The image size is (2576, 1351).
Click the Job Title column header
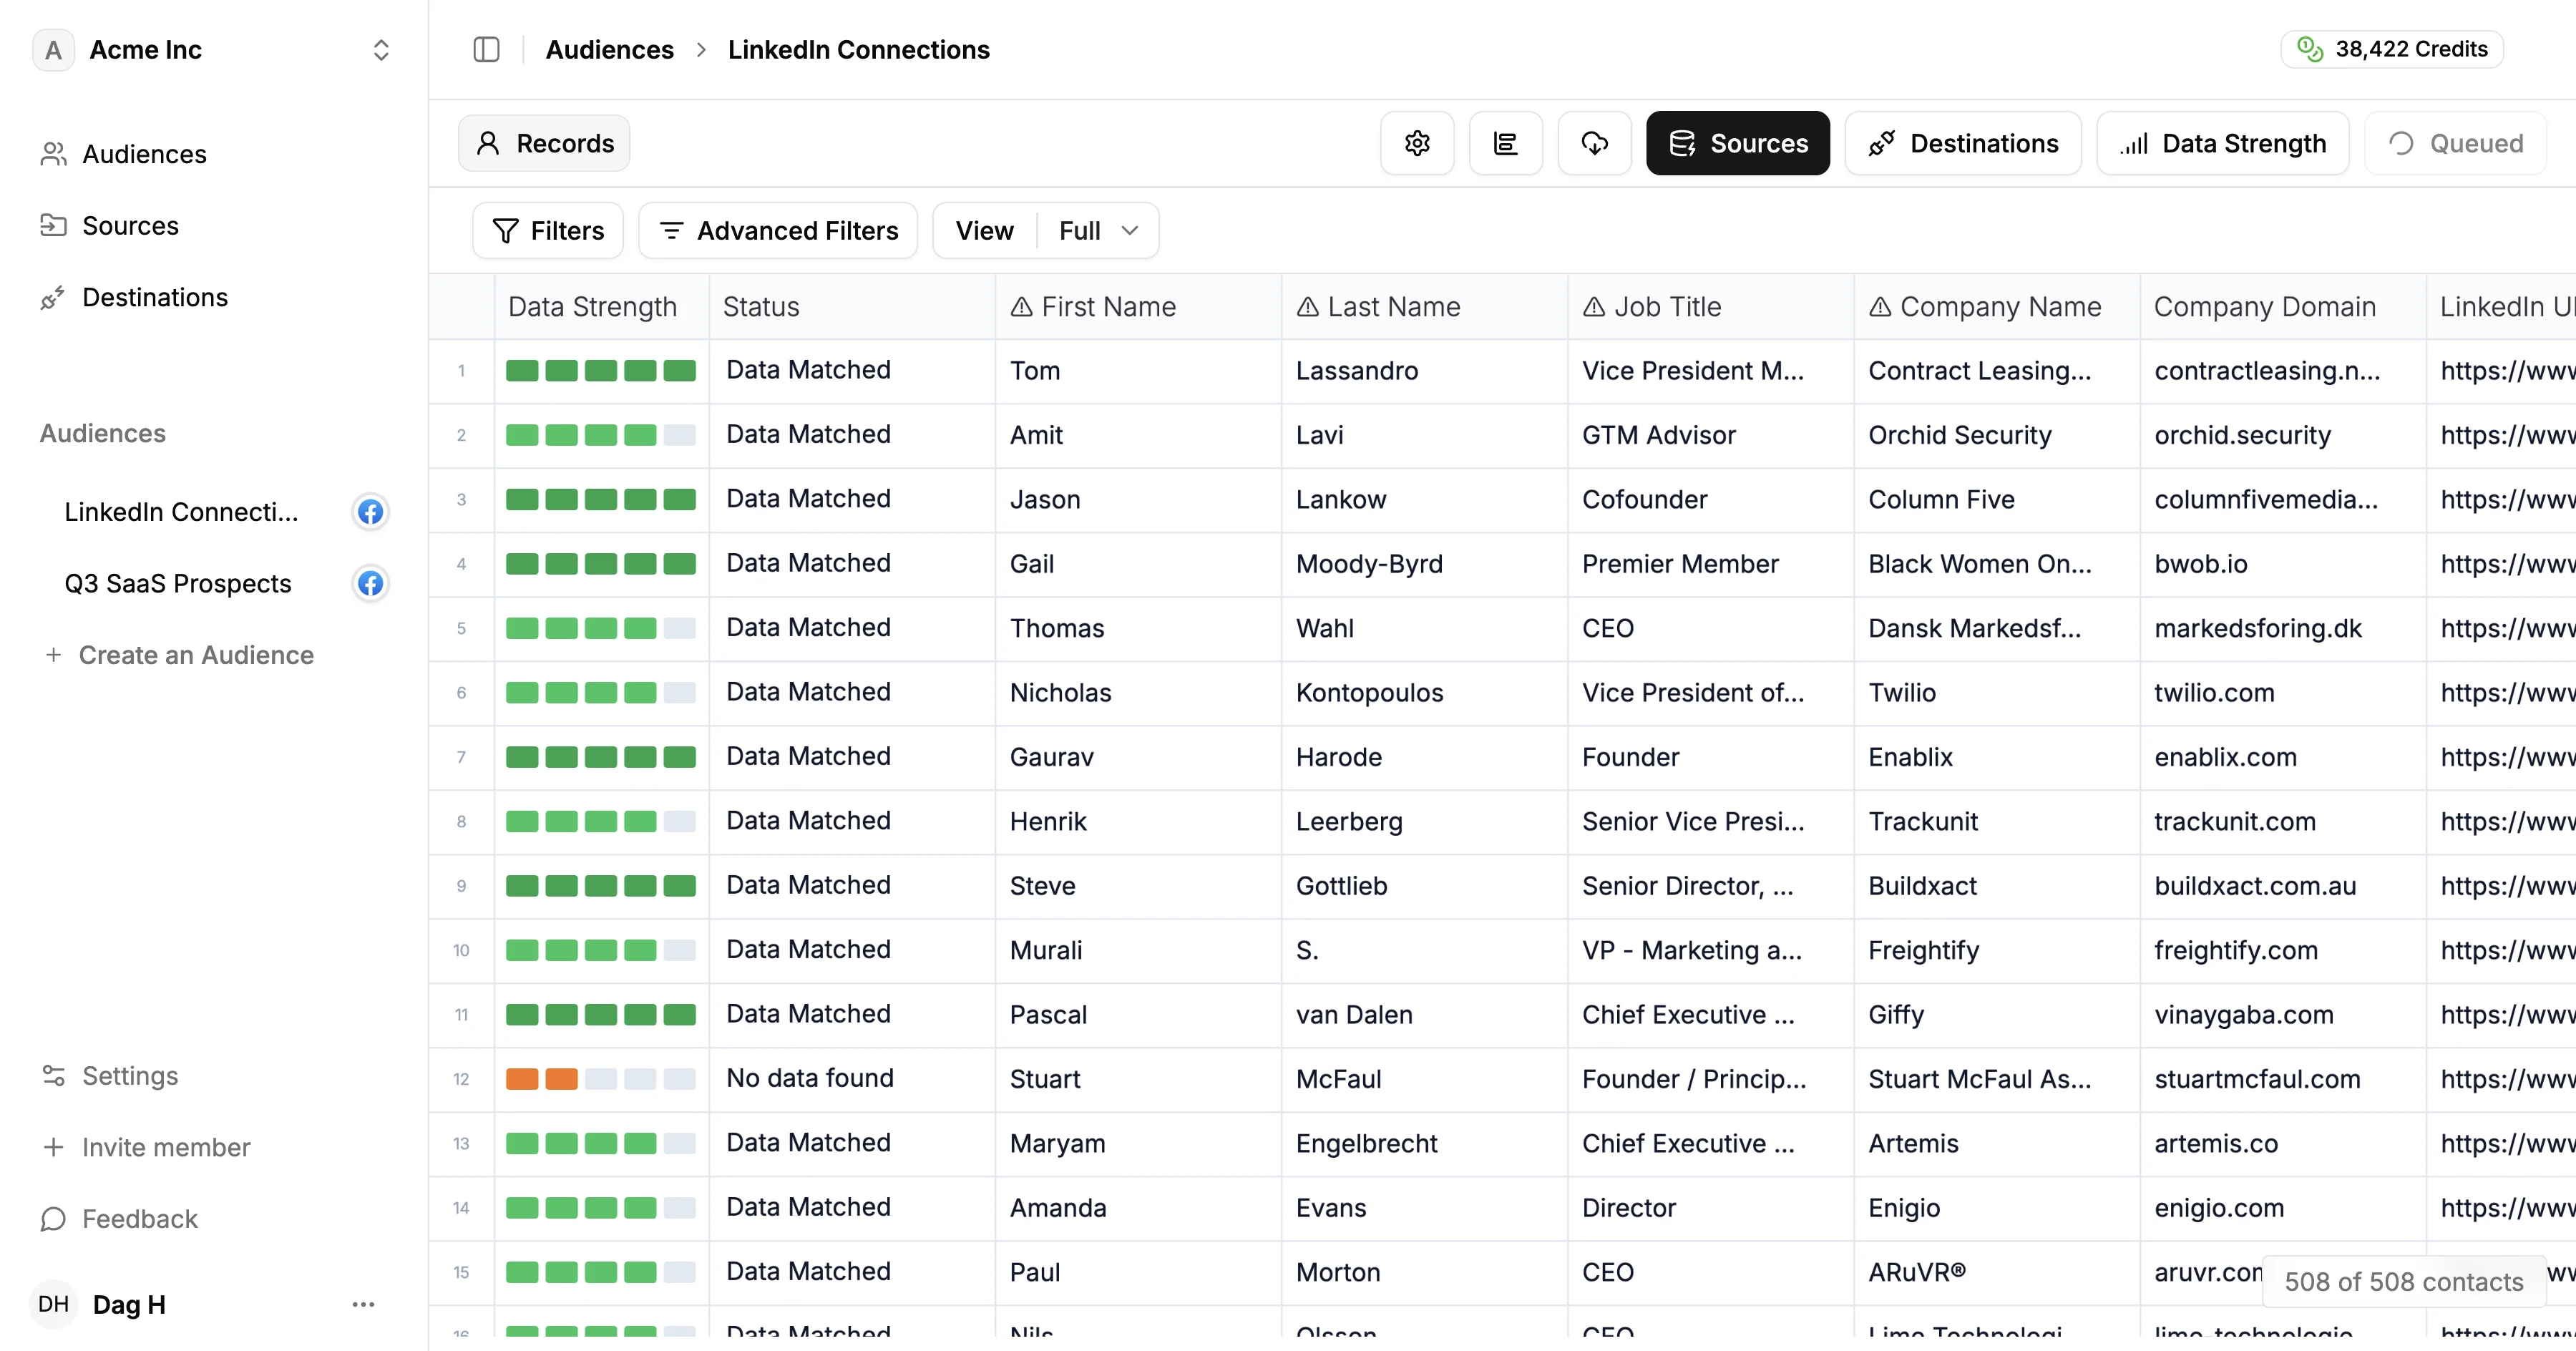[1666, 307]
